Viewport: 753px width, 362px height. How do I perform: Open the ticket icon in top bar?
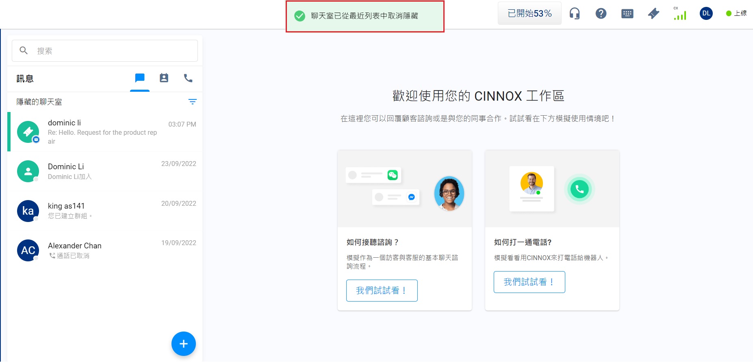(653, 13)
